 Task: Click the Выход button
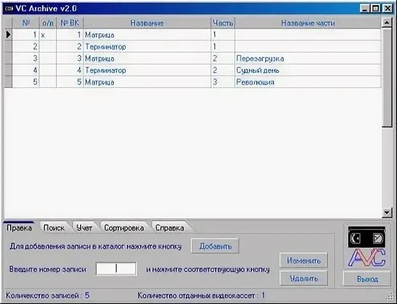tap(368, 279)
